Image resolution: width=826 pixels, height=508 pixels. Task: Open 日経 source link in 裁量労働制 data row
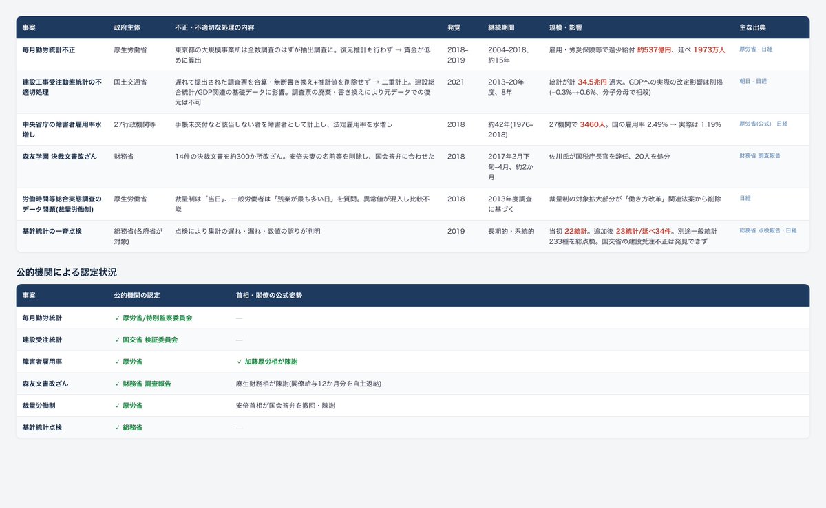click(745, 198)
